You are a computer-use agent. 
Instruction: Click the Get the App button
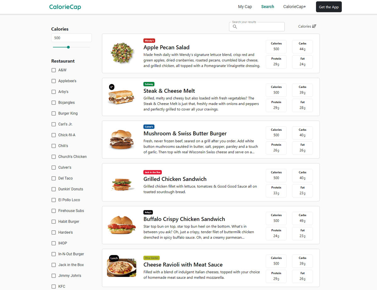point(329,7)
